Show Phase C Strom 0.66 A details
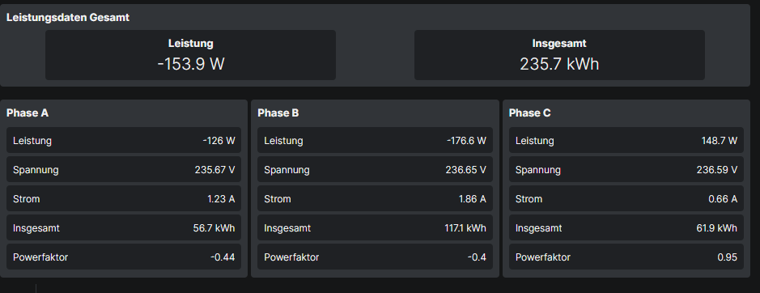 pos(626,199)
